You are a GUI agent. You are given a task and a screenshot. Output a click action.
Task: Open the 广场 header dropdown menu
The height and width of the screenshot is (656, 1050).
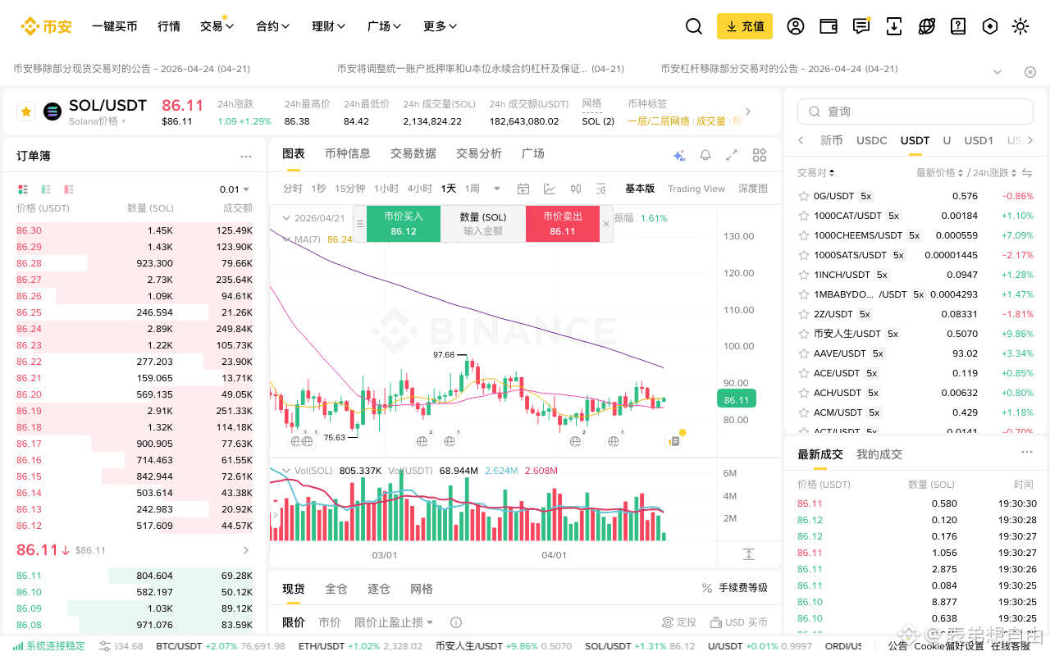[x=385, y=26]
